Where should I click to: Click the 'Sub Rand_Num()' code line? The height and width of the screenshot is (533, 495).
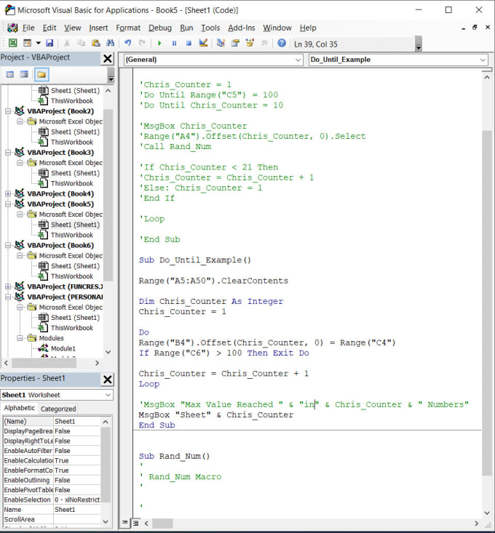coord(174,456)
